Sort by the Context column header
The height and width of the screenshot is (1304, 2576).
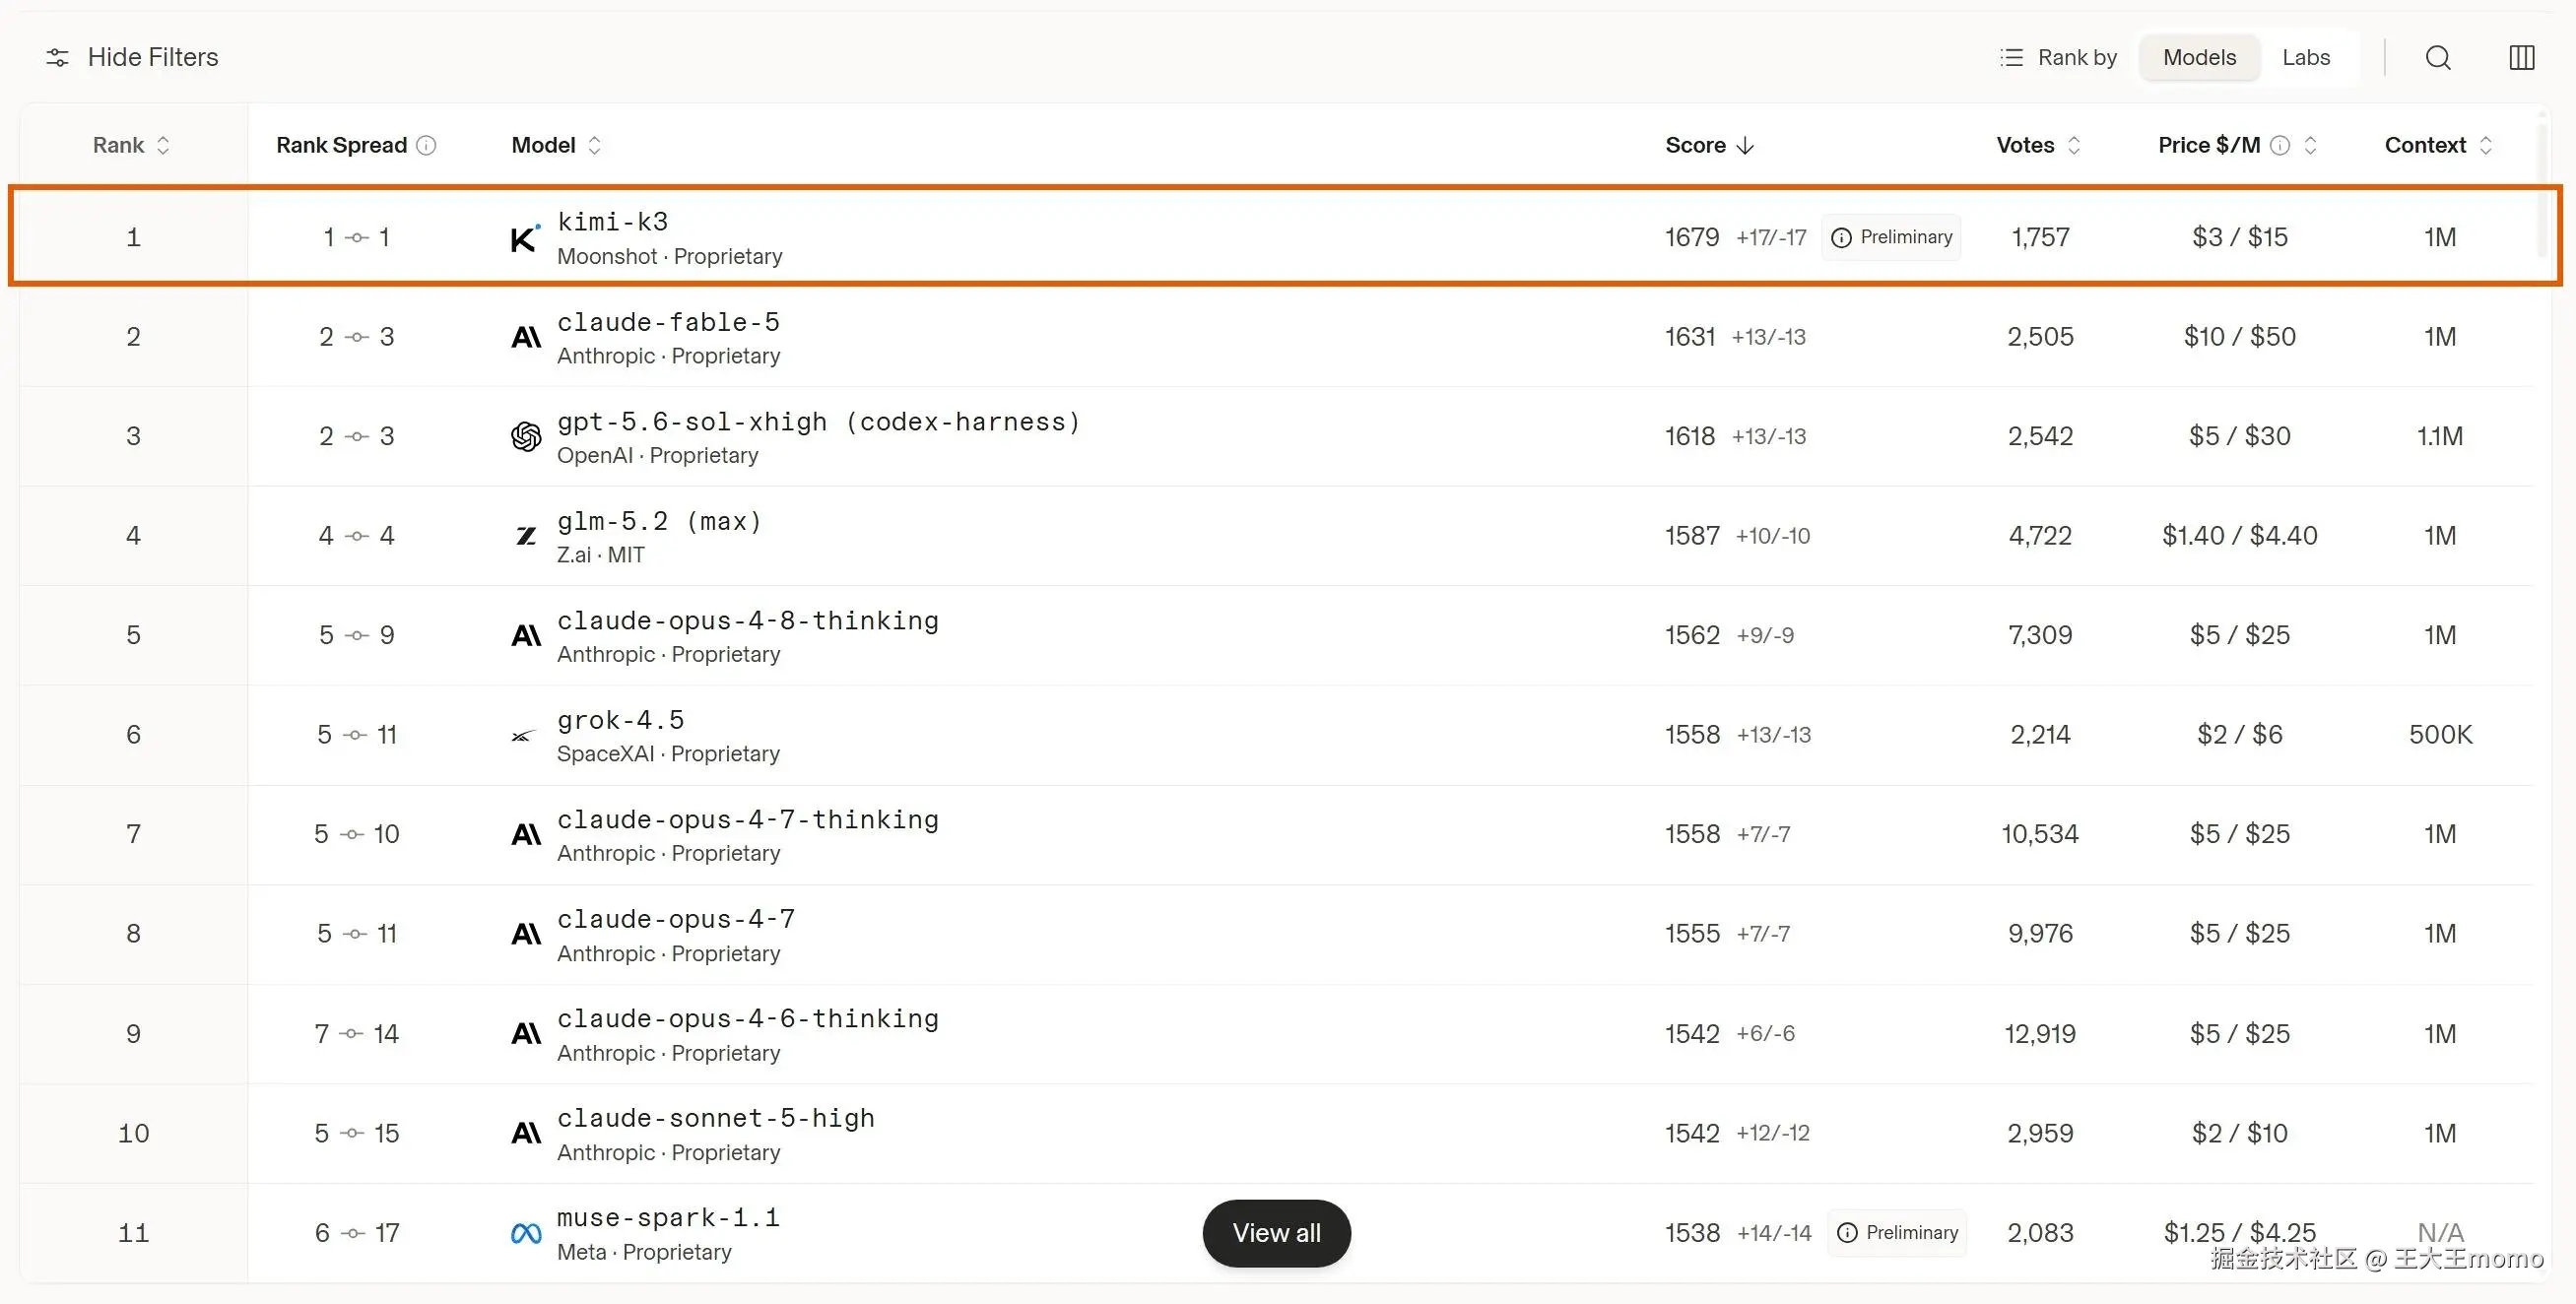tap(2438, 146)
